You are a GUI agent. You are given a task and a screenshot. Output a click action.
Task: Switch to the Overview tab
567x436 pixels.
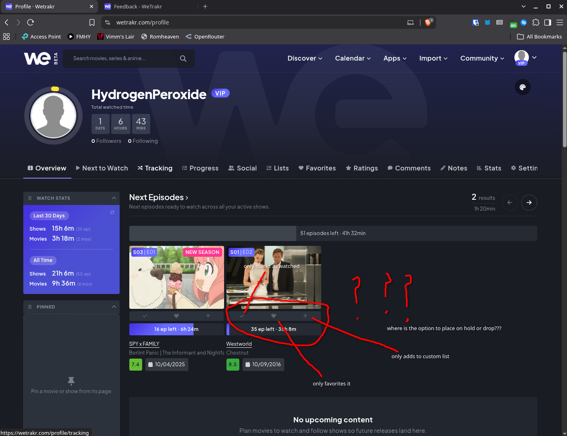coord(47,168)
